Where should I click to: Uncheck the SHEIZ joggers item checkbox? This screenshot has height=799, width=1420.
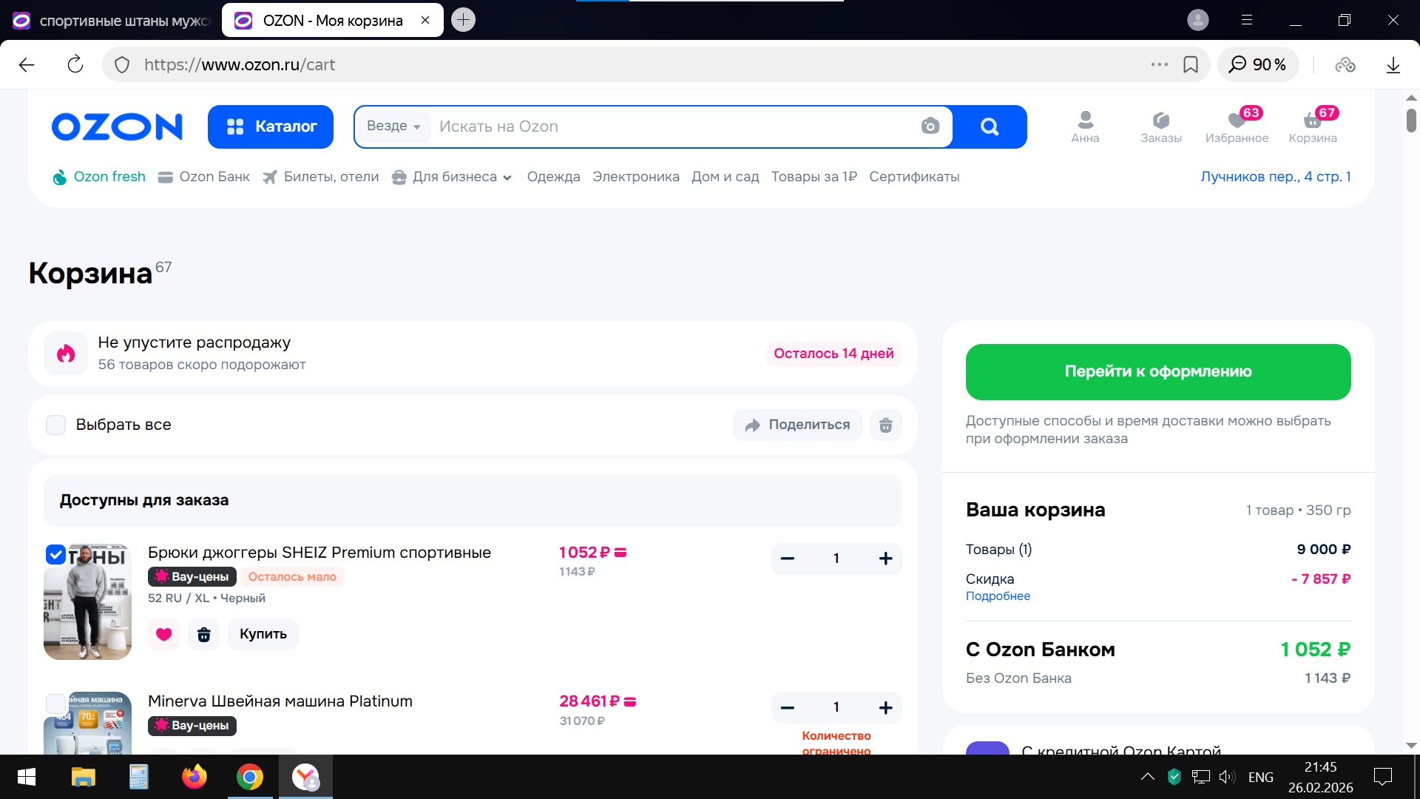click(56, 554)
